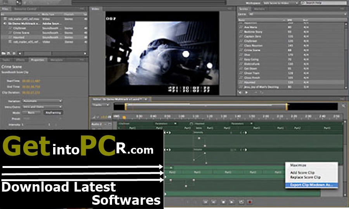Screen dimensions: 349x209
Task: Switch to the Markers tab
Action: click(x=259, y=9)
